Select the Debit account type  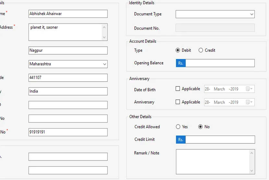(178, 50)
